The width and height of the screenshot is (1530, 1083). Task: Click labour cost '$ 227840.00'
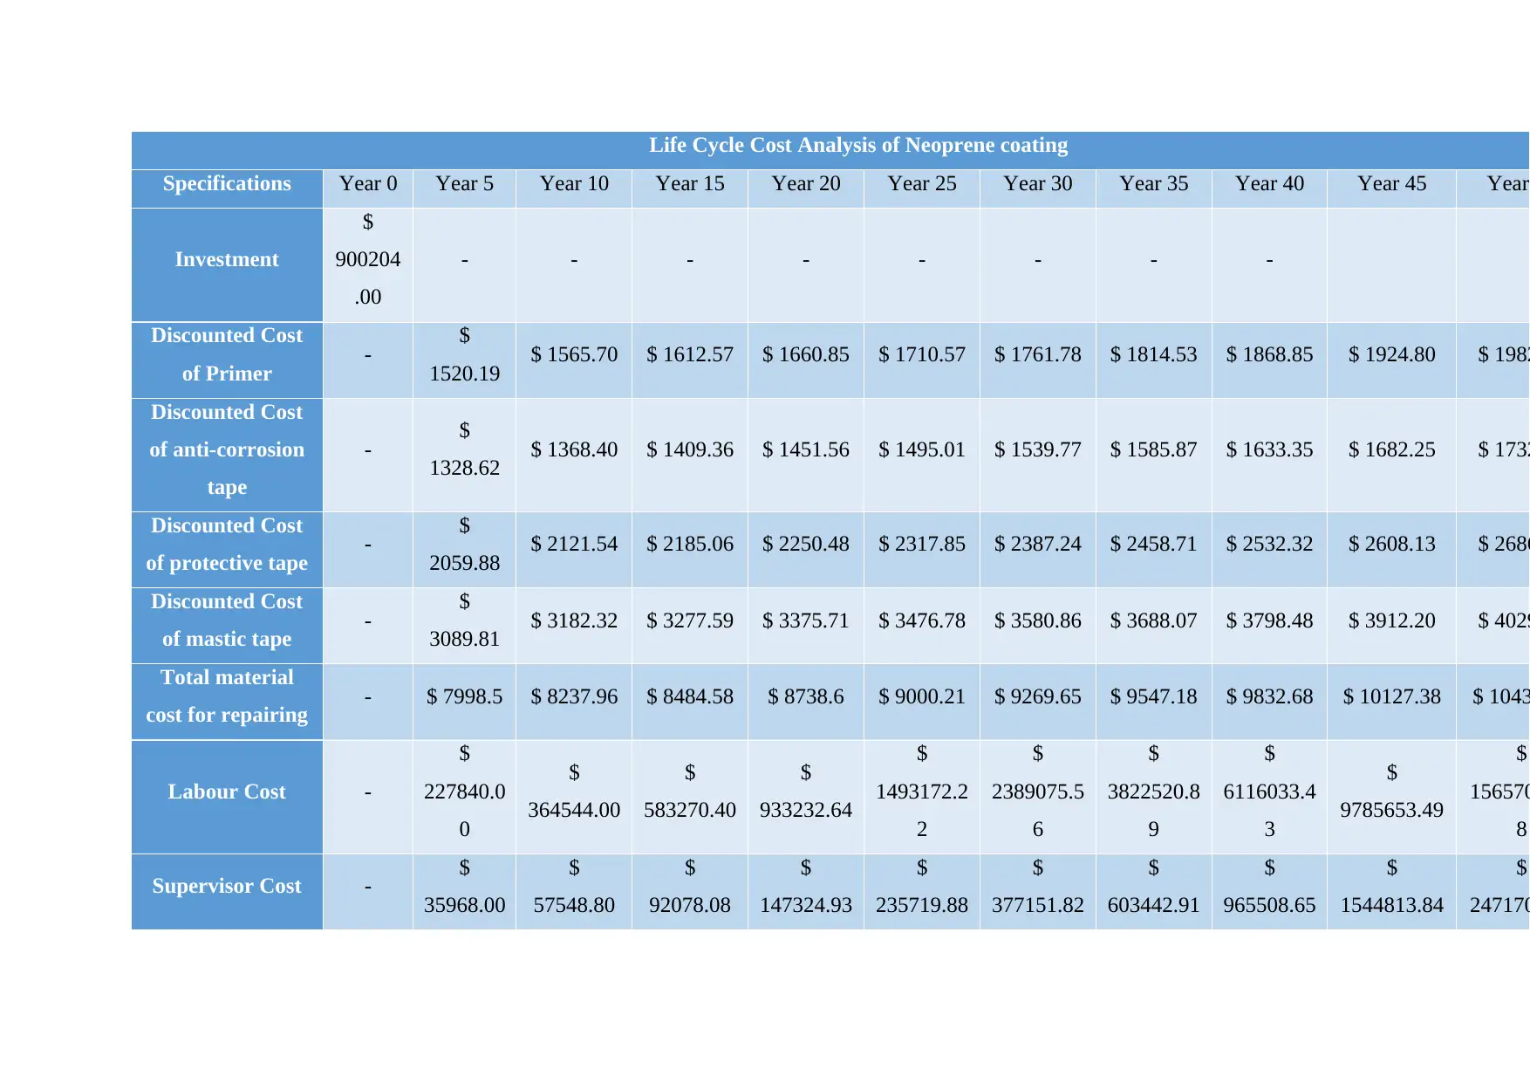(465, 792)
